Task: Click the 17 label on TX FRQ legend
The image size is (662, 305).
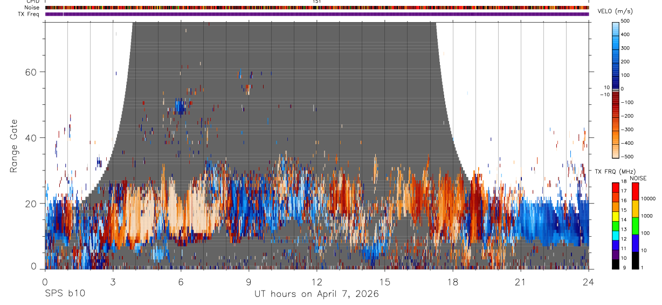Action: (x=625, y=191)
